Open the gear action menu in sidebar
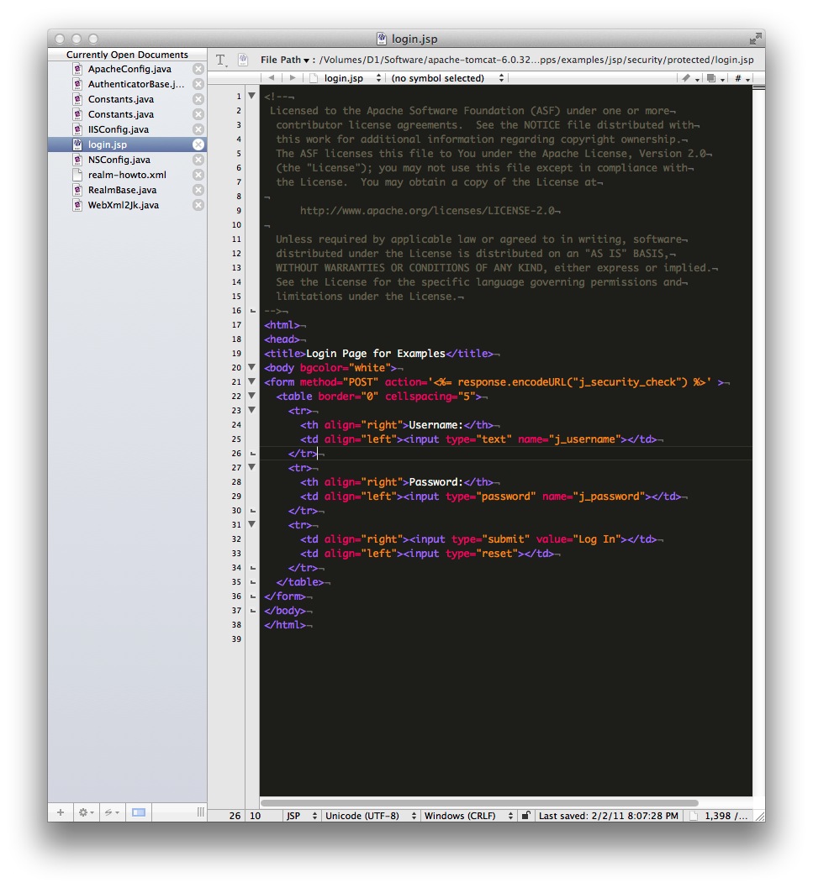Viewport: 813px width, 888px height. pos(86,812)
